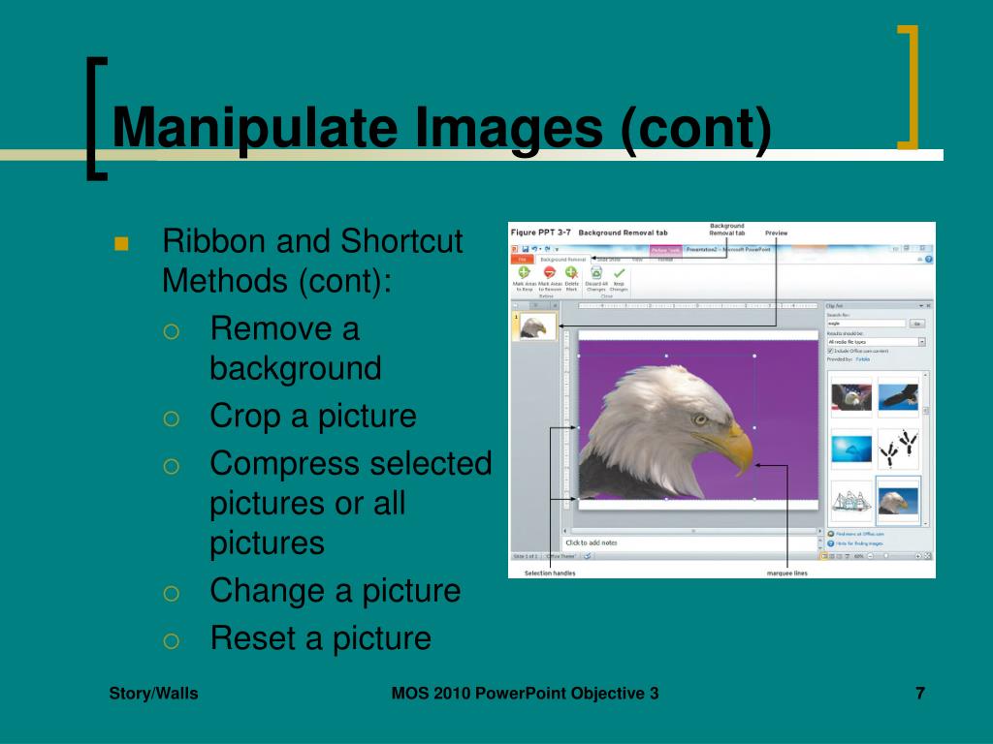Click the Delete Mark tool

572,278
